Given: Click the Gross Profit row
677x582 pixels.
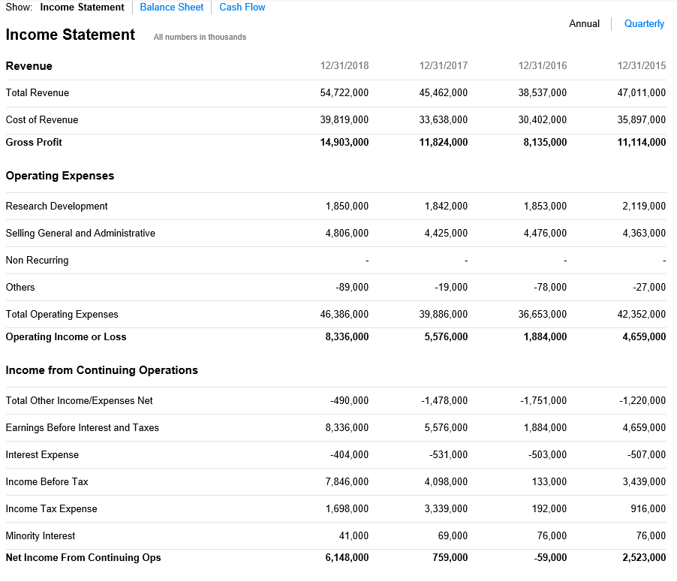Looking at the screenshot, I should point(35,142).
